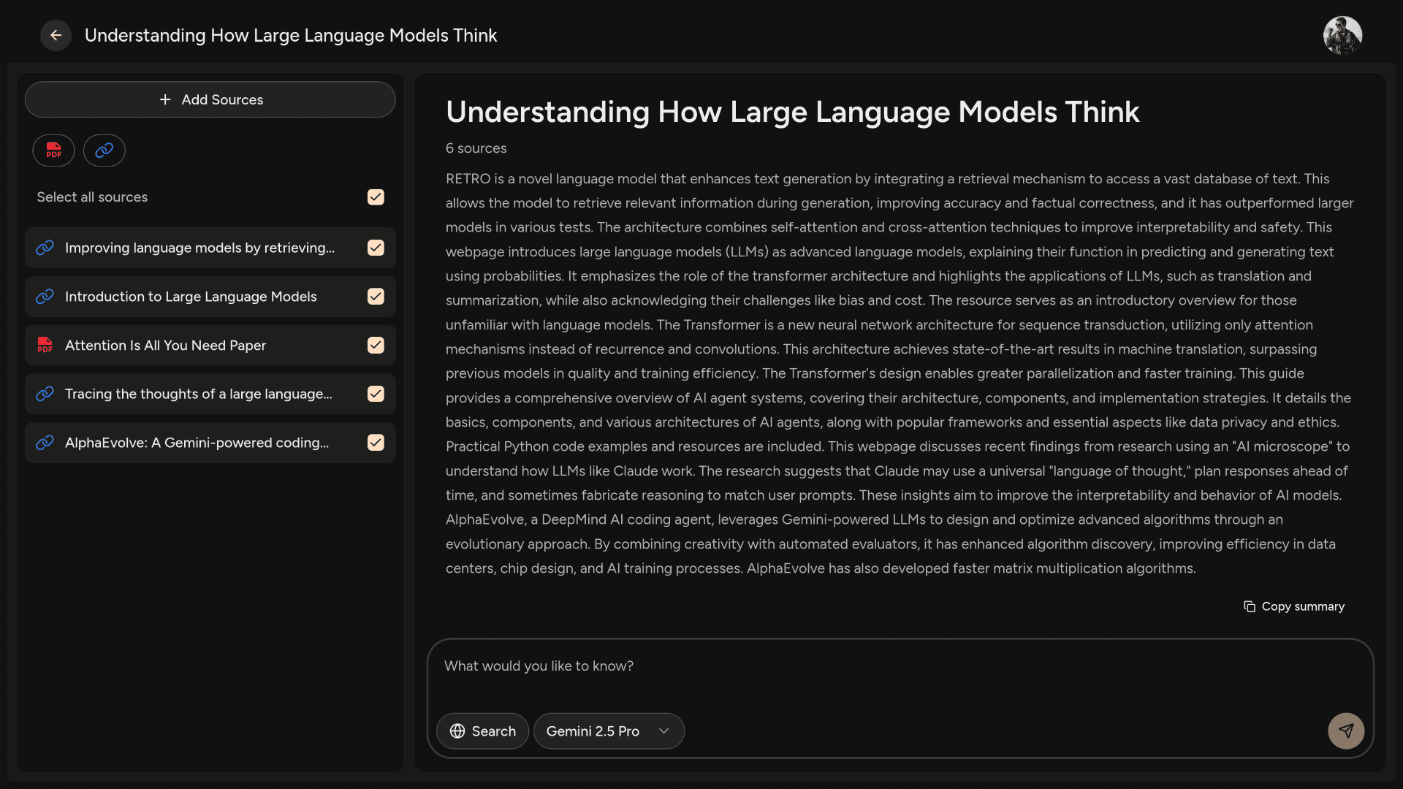Filter sources by PDF icon
This screenshot has height=789, width=1403.
coord(53,150)
